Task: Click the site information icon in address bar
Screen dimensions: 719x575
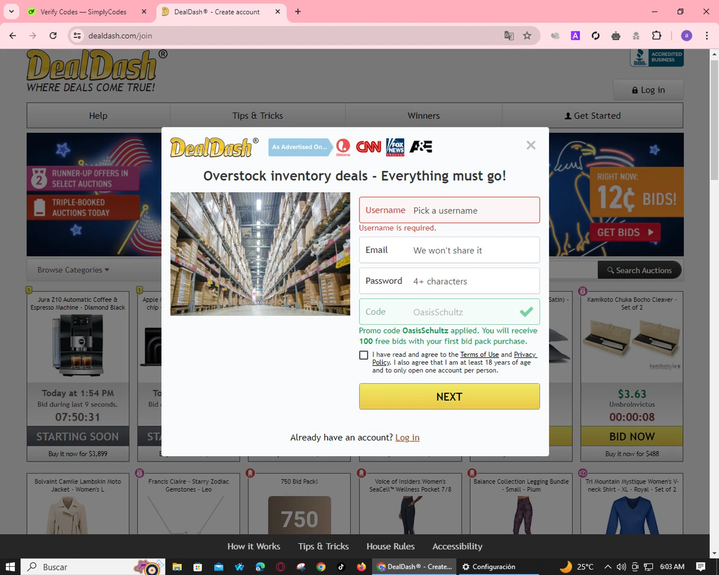Action: point(77,35)
